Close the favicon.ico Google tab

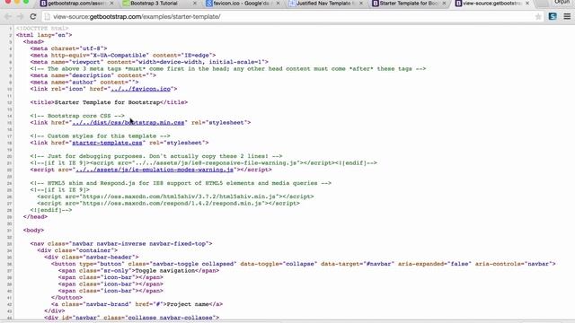[278, 4]
